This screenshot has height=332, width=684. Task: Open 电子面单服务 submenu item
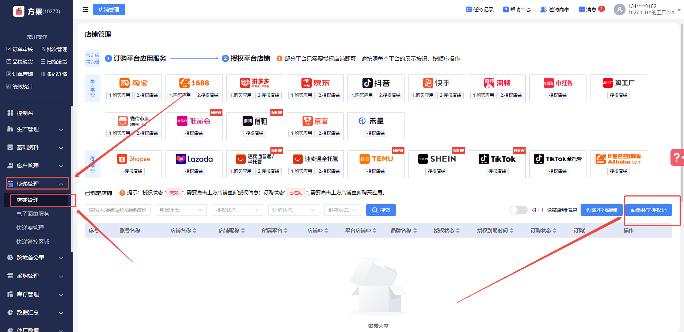tap(33, 214)
